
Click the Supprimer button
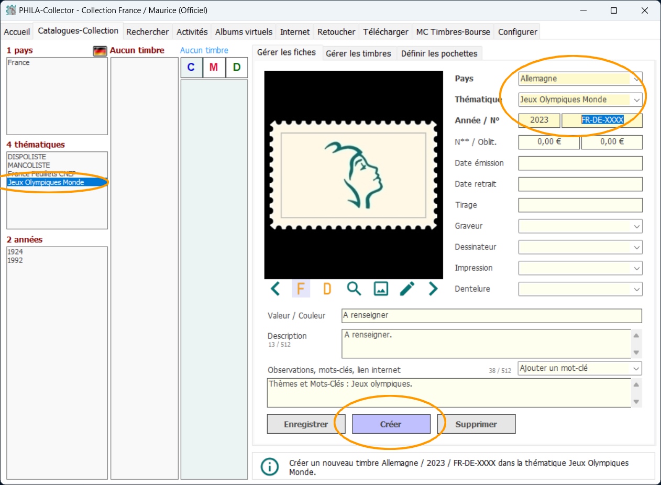[476, 424]
